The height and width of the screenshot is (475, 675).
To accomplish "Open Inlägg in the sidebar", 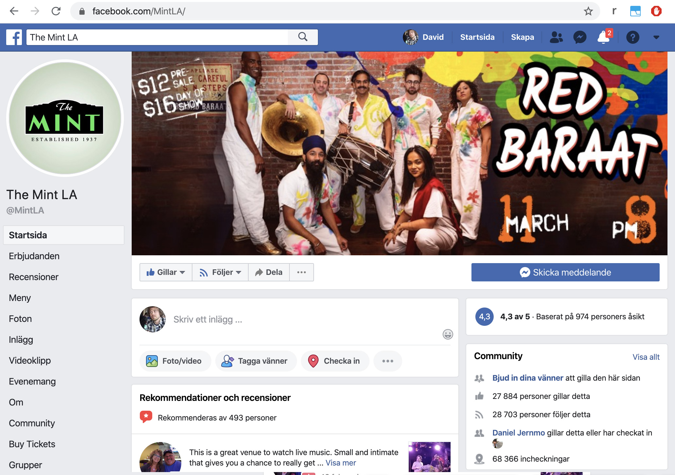I will [21, 340].
